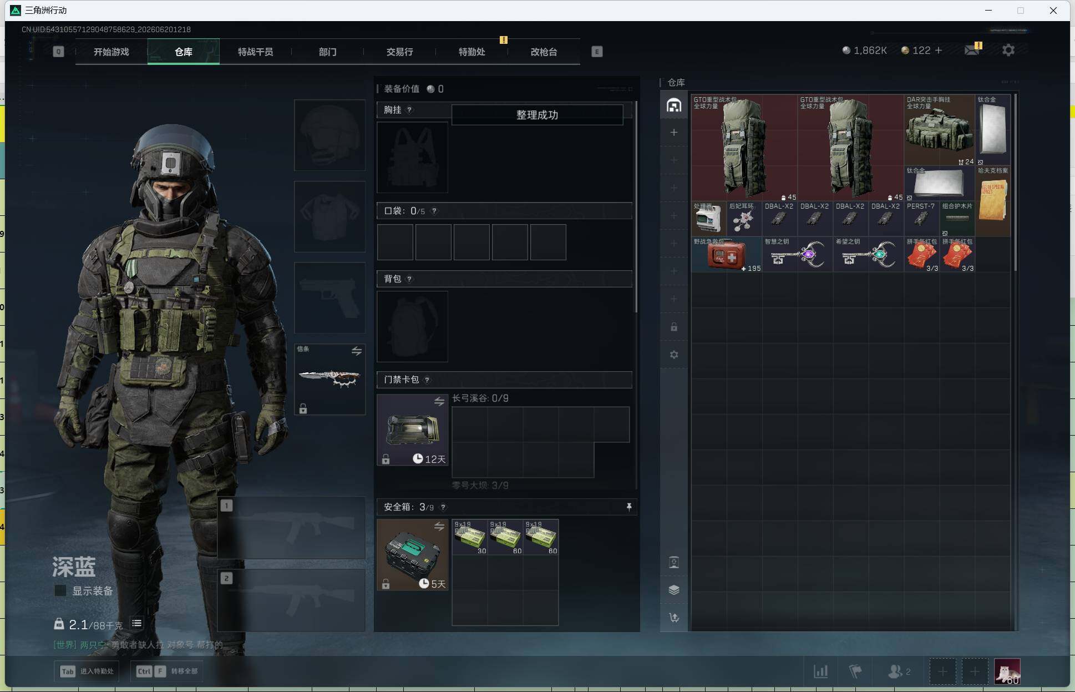Open the main warehouse home icon

(x=674, y=105)
